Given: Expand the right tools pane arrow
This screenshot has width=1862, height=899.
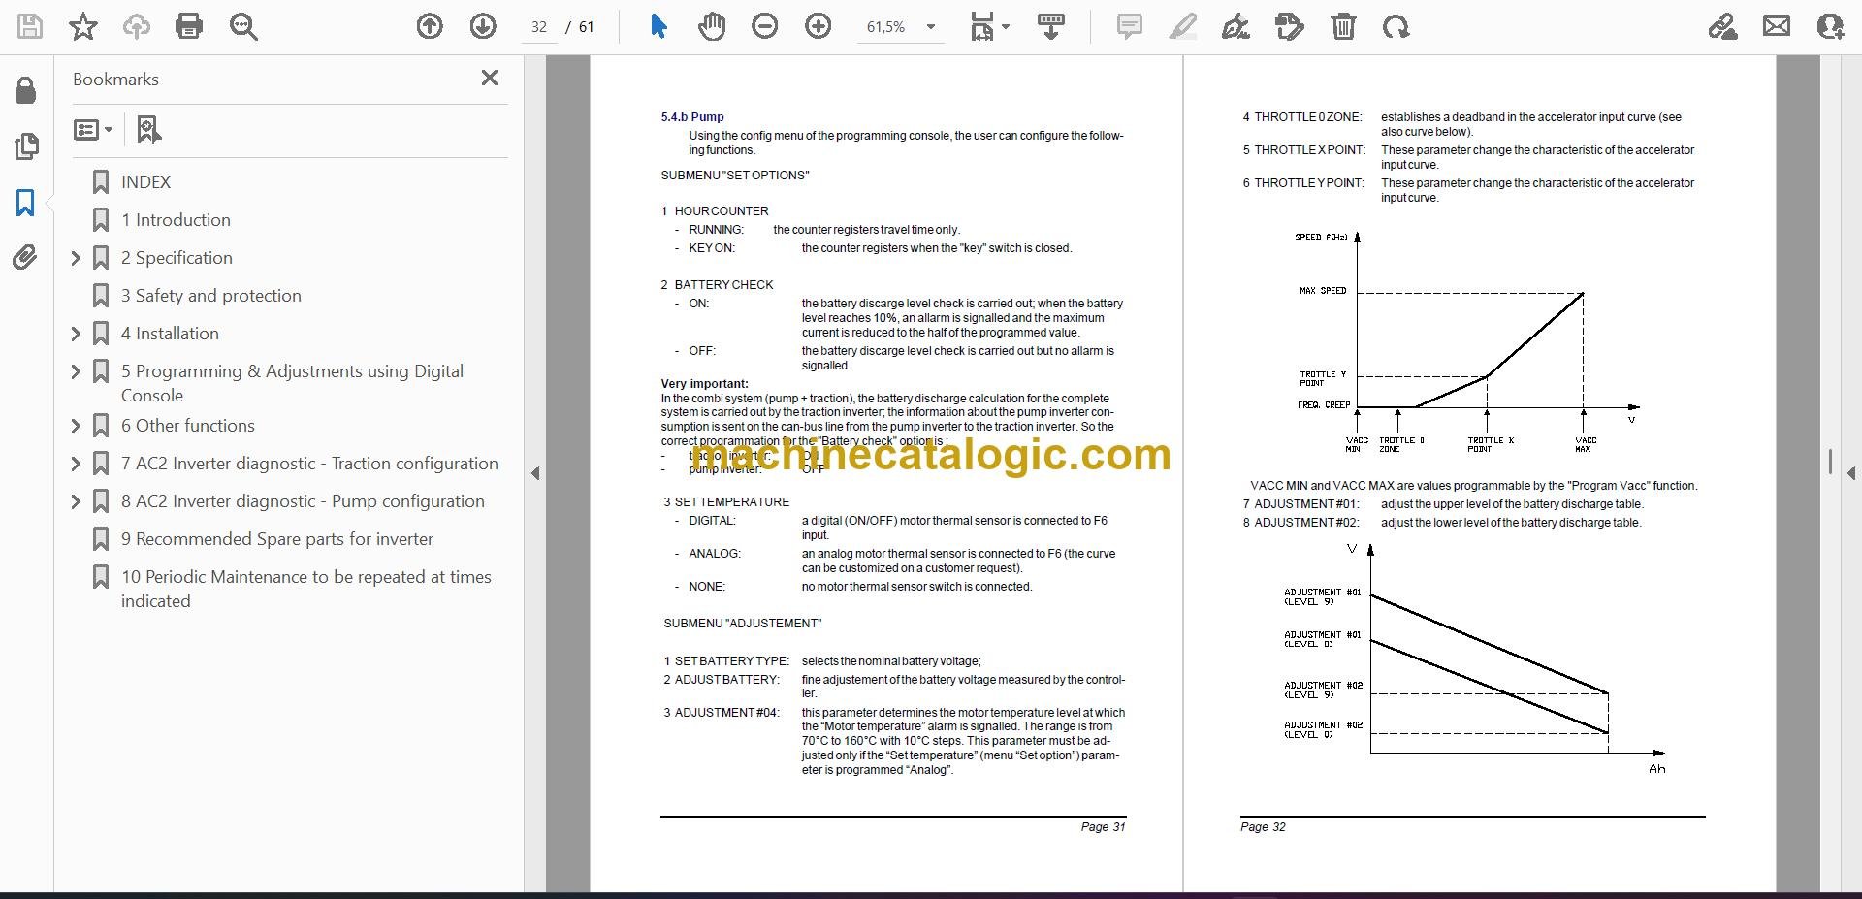Looking at the screenshot, I should tap(1851, 473).
